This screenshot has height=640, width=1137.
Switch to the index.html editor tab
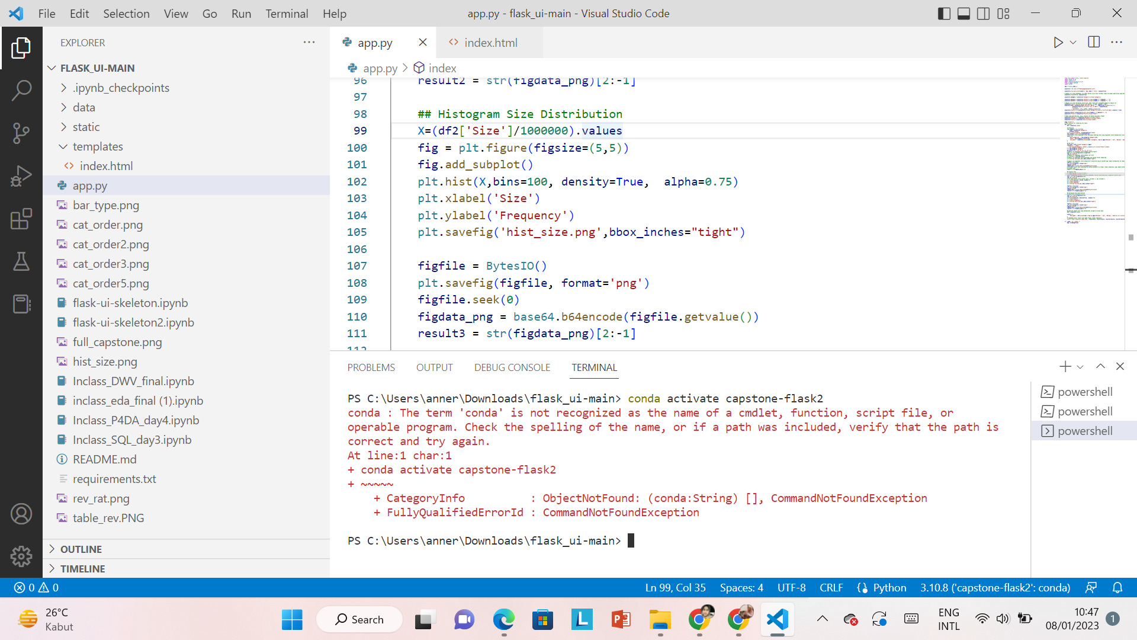(490, 42)
